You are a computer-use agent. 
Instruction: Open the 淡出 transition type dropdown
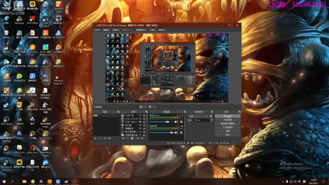pos(198,116)
